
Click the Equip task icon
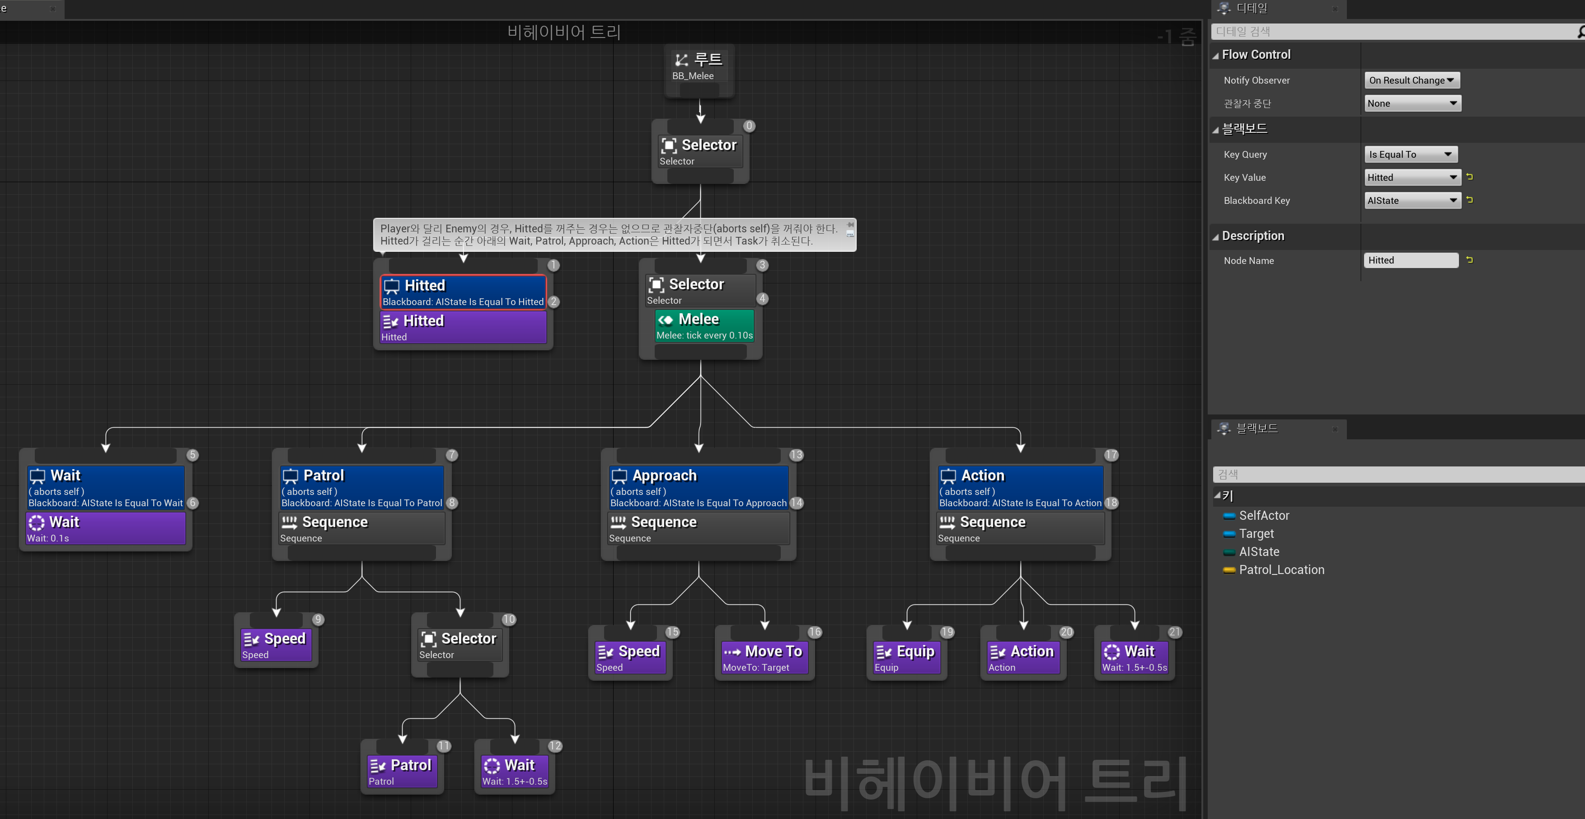[x=884, y=652]
